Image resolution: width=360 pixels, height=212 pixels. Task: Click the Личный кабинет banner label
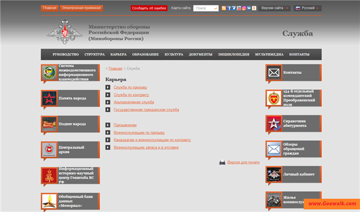click(299, 174)
